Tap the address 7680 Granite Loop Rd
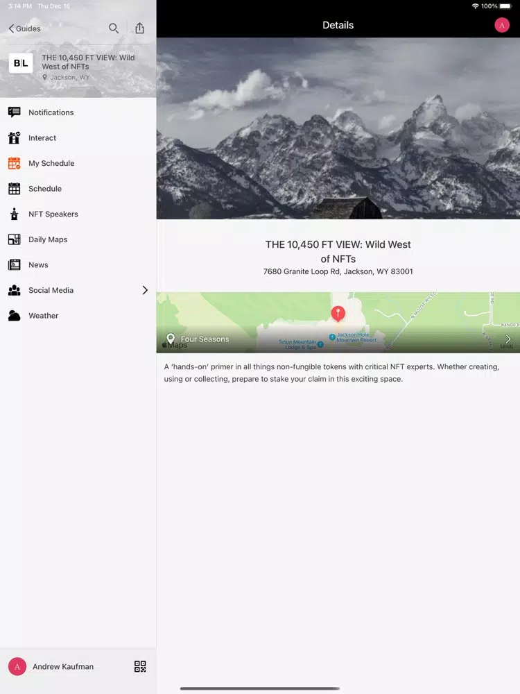The height and width of the screenshot is (694, 520). (x=338, y=271)
